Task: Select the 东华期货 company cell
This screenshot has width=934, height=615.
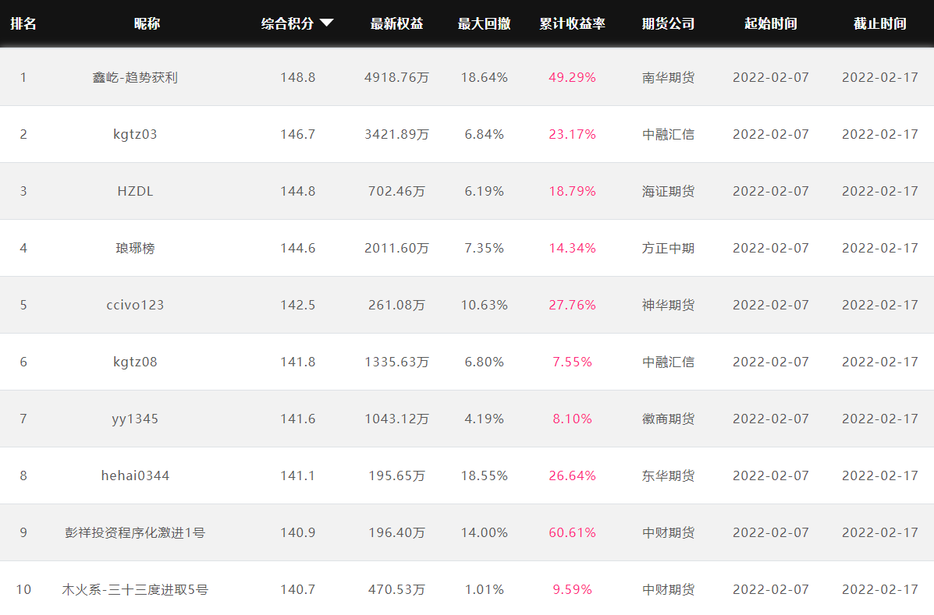Action: (x=669, y=475)
